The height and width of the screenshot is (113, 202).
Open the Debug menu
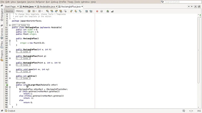(x=55, y=2)
